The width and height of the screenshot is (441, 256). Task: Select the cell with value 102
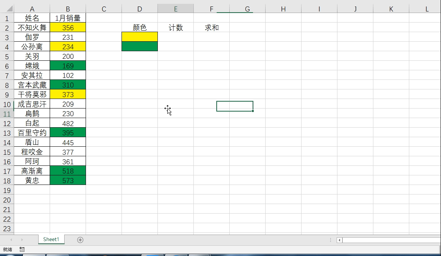click(x=68, y=75)
